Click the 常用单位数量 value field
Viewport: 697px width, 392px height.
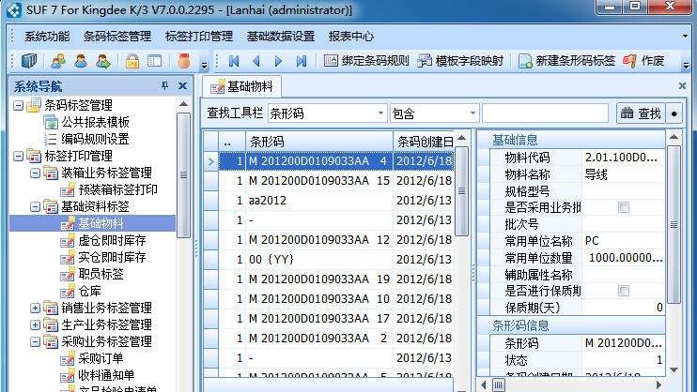click(624, 258)
